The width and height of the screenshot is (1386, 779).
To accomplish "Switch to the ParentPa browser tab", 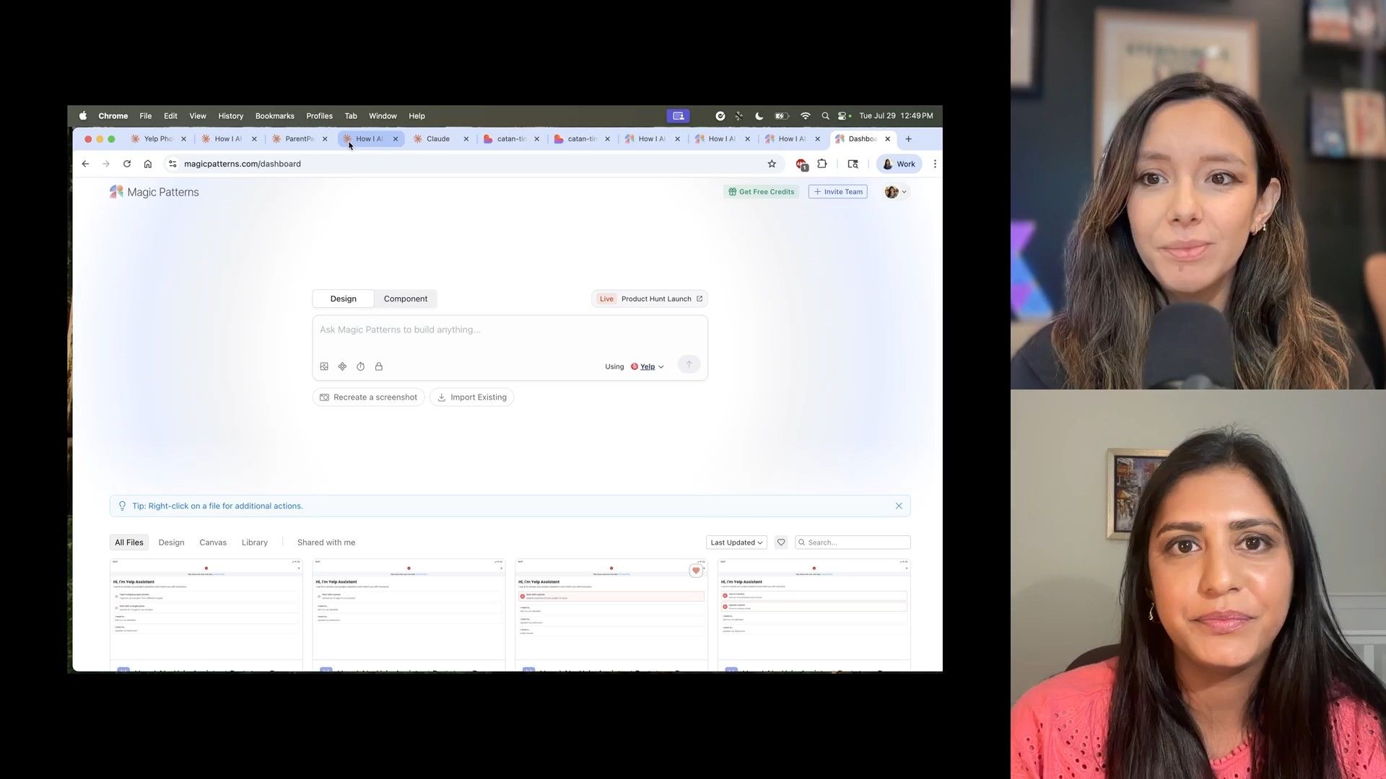I will pos(299,138).
